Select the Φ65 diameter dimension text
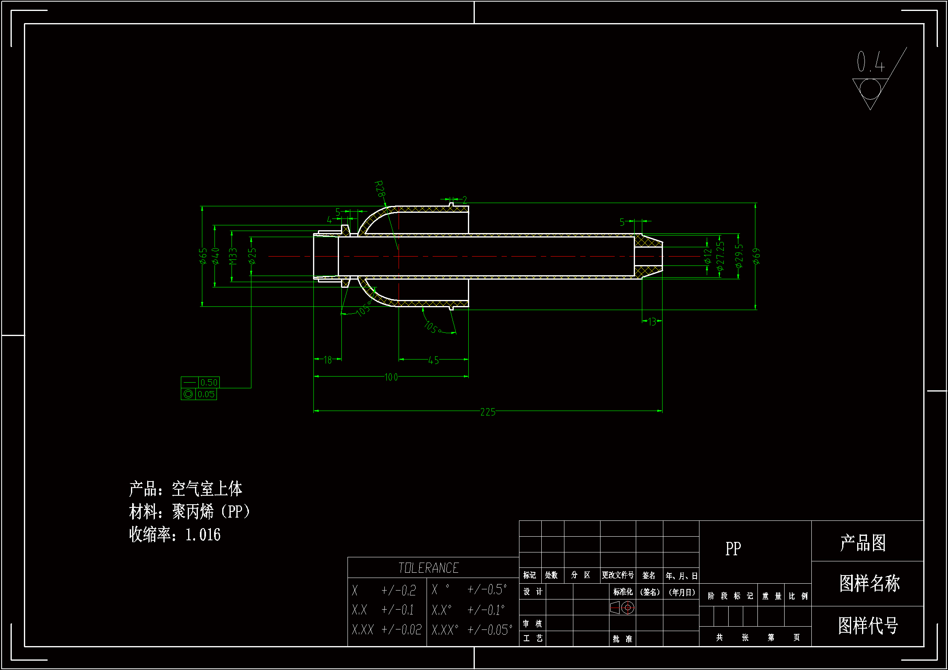Image resolution: width=948 pixels, height=670 pixels. coord(203,256)
